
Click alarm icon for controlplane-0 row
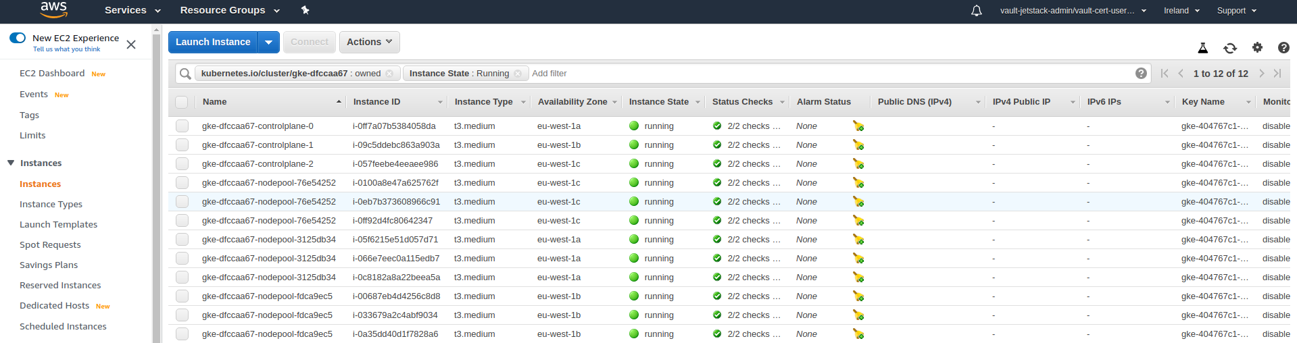[x=858, y=126]
